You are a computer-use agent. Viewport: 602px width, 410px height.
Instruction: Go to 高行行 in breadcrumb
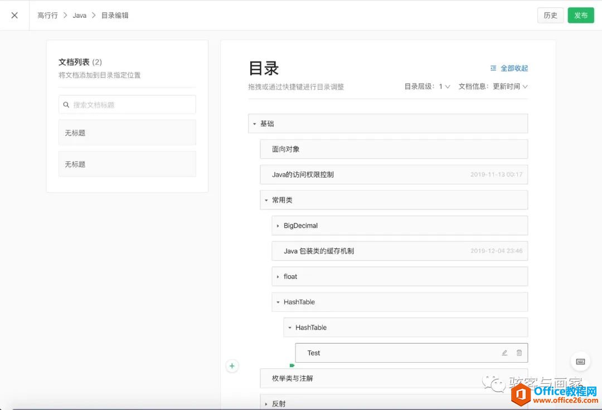(47, 15)
